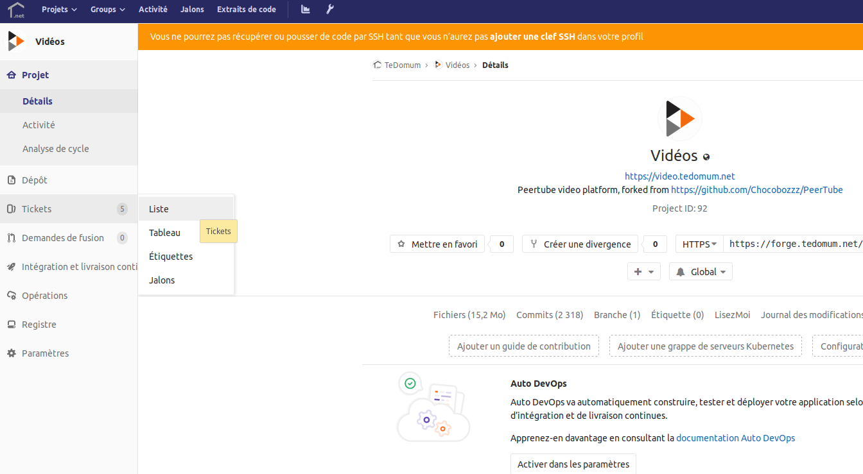The width and height of the screenshot is (863, 474).
Task: Open the HTTPS protocol dropdown
Action: click(x=699, y=244)
